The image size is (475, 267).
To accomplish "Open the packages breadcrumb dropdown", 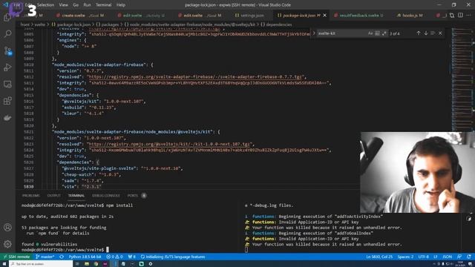I will (x=107, y=24).
